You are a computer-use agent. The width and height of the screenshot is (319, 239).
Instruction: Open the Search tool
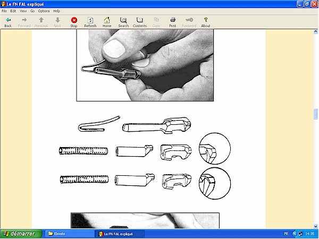pyautogui.click(x=123, y=22)
